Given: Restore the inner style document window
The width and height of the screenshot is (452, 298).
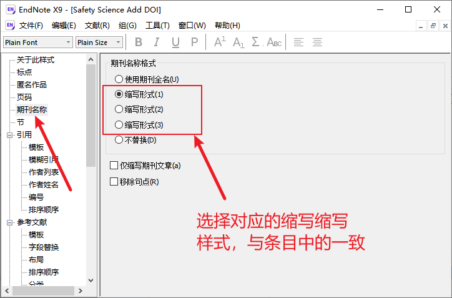Looking at the screenshot, I should [x=433, y=26].
